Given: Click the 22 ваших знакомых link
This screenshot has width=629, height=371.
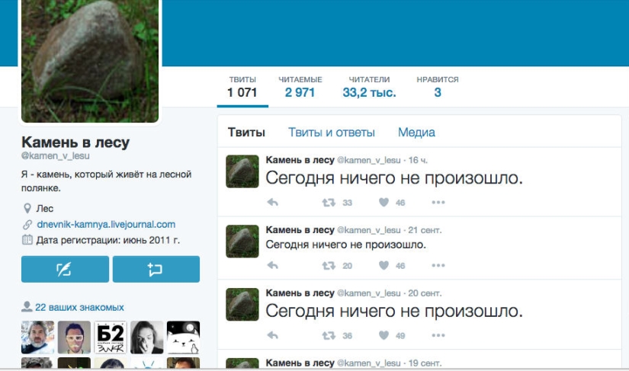Looking at the screenshot, I should (x=79, y=307).
